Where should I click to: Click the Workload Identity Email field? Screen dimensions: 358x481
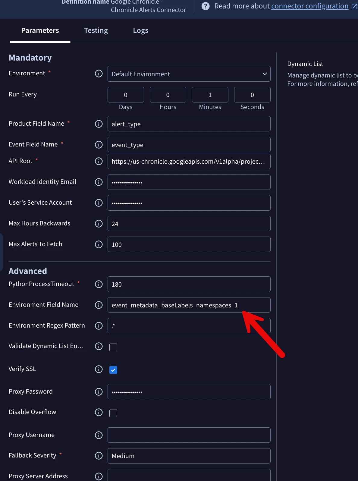tap(189, 182)
